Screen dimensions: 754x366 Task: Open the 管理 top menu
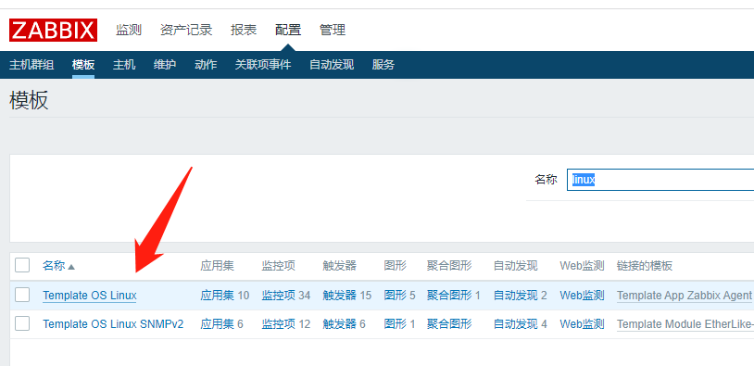click(333, 30)
